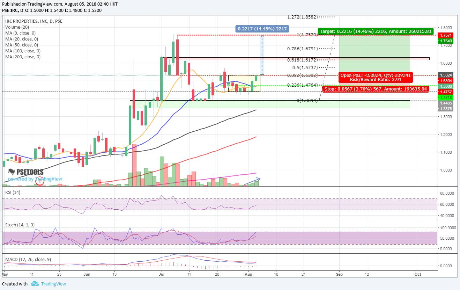This screenshot has width=460, height=290.
Task: Click the 1.5324 price axis tag
Action: click(x=446, y=75)
